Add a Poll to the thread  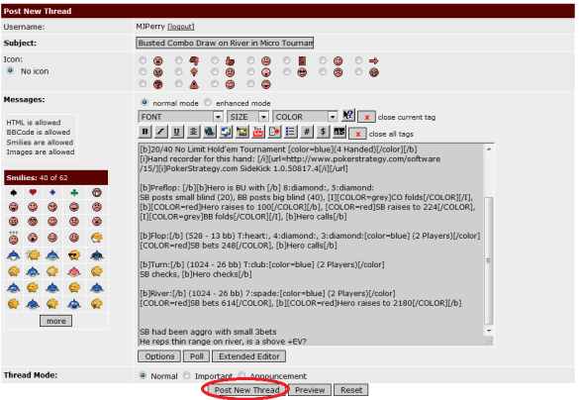pyautogui.click(x=196, y=356)
